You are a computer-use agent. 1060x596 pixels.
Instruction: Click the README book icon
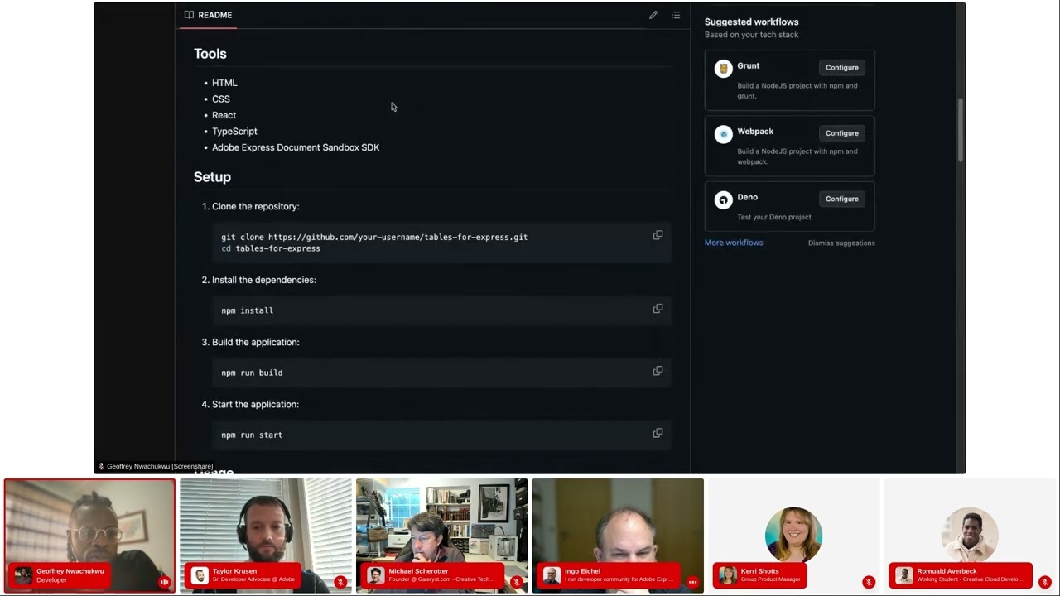(x=189, y=15)
